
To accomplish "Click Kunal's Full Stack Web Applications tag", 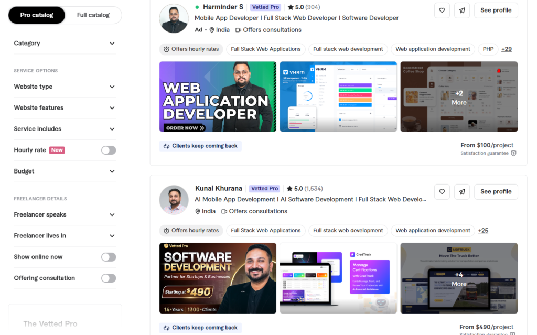I will coord(266,231).
